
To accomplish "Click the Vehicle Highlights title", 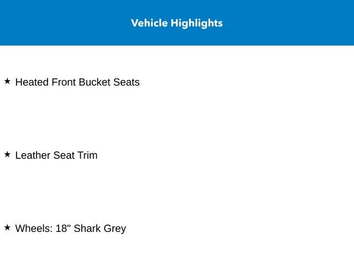I will [177, 23].
